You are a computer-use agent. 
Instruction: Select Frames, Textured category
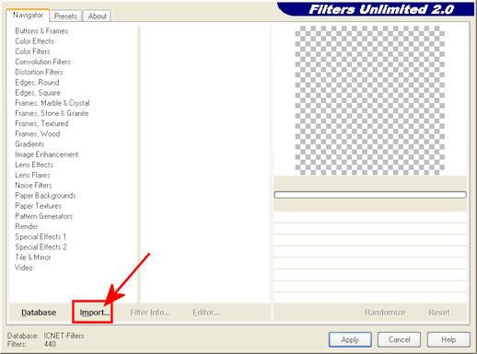pyautogui.click(x=41, y=123)
